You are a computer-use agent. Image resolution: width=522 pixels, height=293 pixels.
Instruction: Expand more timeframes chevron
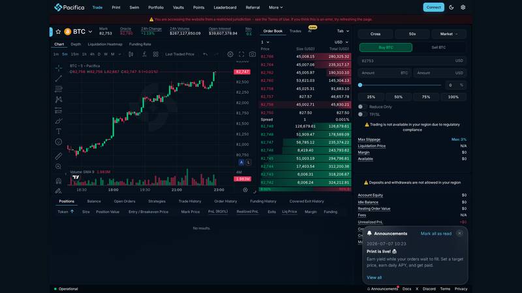[120, 54]
